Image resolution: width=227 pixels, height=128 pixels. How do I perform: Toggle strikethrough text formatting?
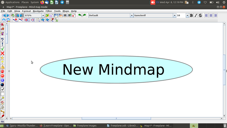200,15
